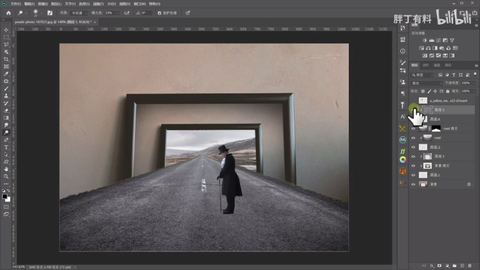Open the 文件(F) menu
This screenshot has width=480, height=270.
[15, 4]
